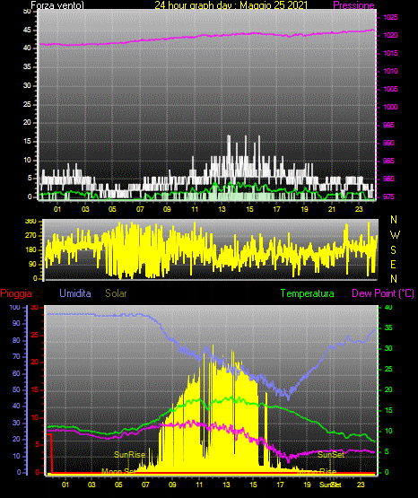
Task: Click red rain axis value 25
Action: [x=35, y=335]
